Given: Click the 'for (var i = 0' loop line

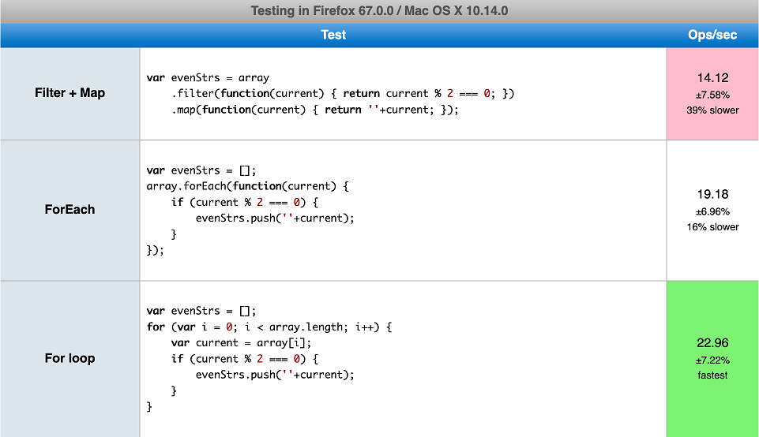Looking at the screenshot, I should [x=269, y=327].
